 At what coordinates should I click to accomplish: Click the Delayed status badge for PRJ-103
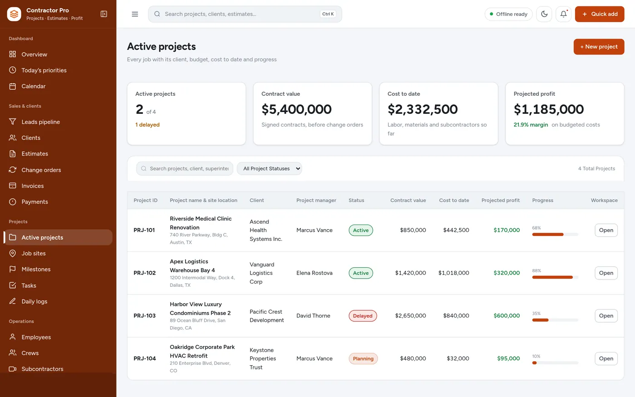tap(362, 316)
